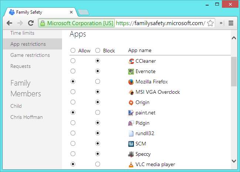Click the rundll32 app name
This screenshot has width=240, height=172.
coord(145,134)
